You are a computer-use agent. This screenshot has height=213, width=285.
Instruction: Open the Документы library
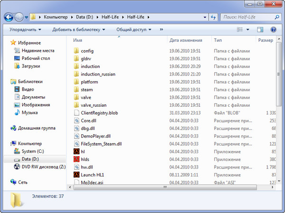coord(33,97)
